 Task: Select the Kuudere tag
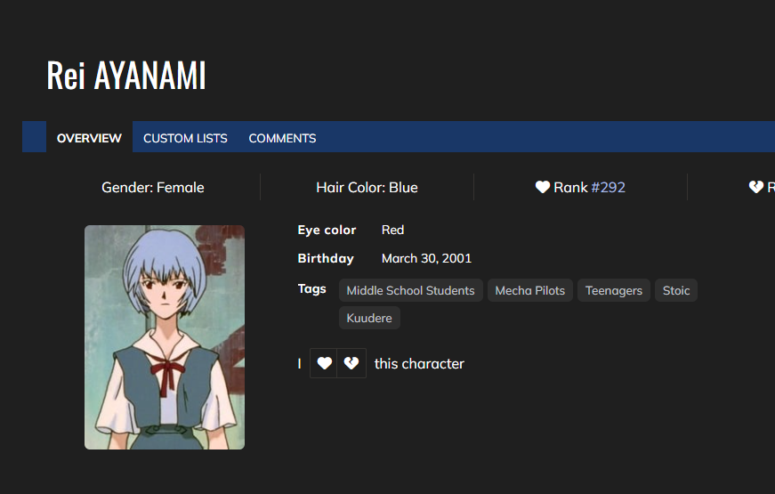click(x=369, y=318)
